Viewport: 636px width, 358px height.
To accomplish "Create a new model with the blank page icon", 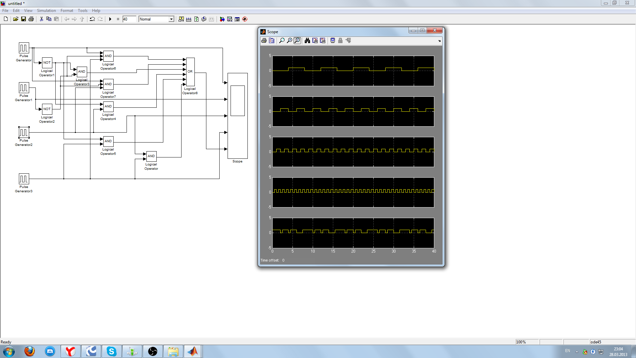I will tap(6, 19).
